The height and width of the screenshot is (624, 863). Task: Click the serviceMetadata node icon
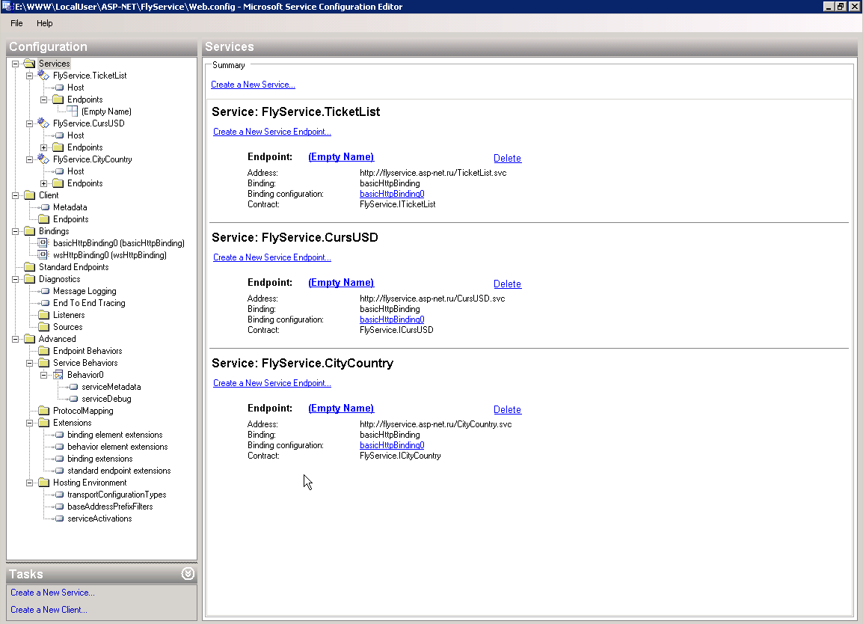(74, 387)
